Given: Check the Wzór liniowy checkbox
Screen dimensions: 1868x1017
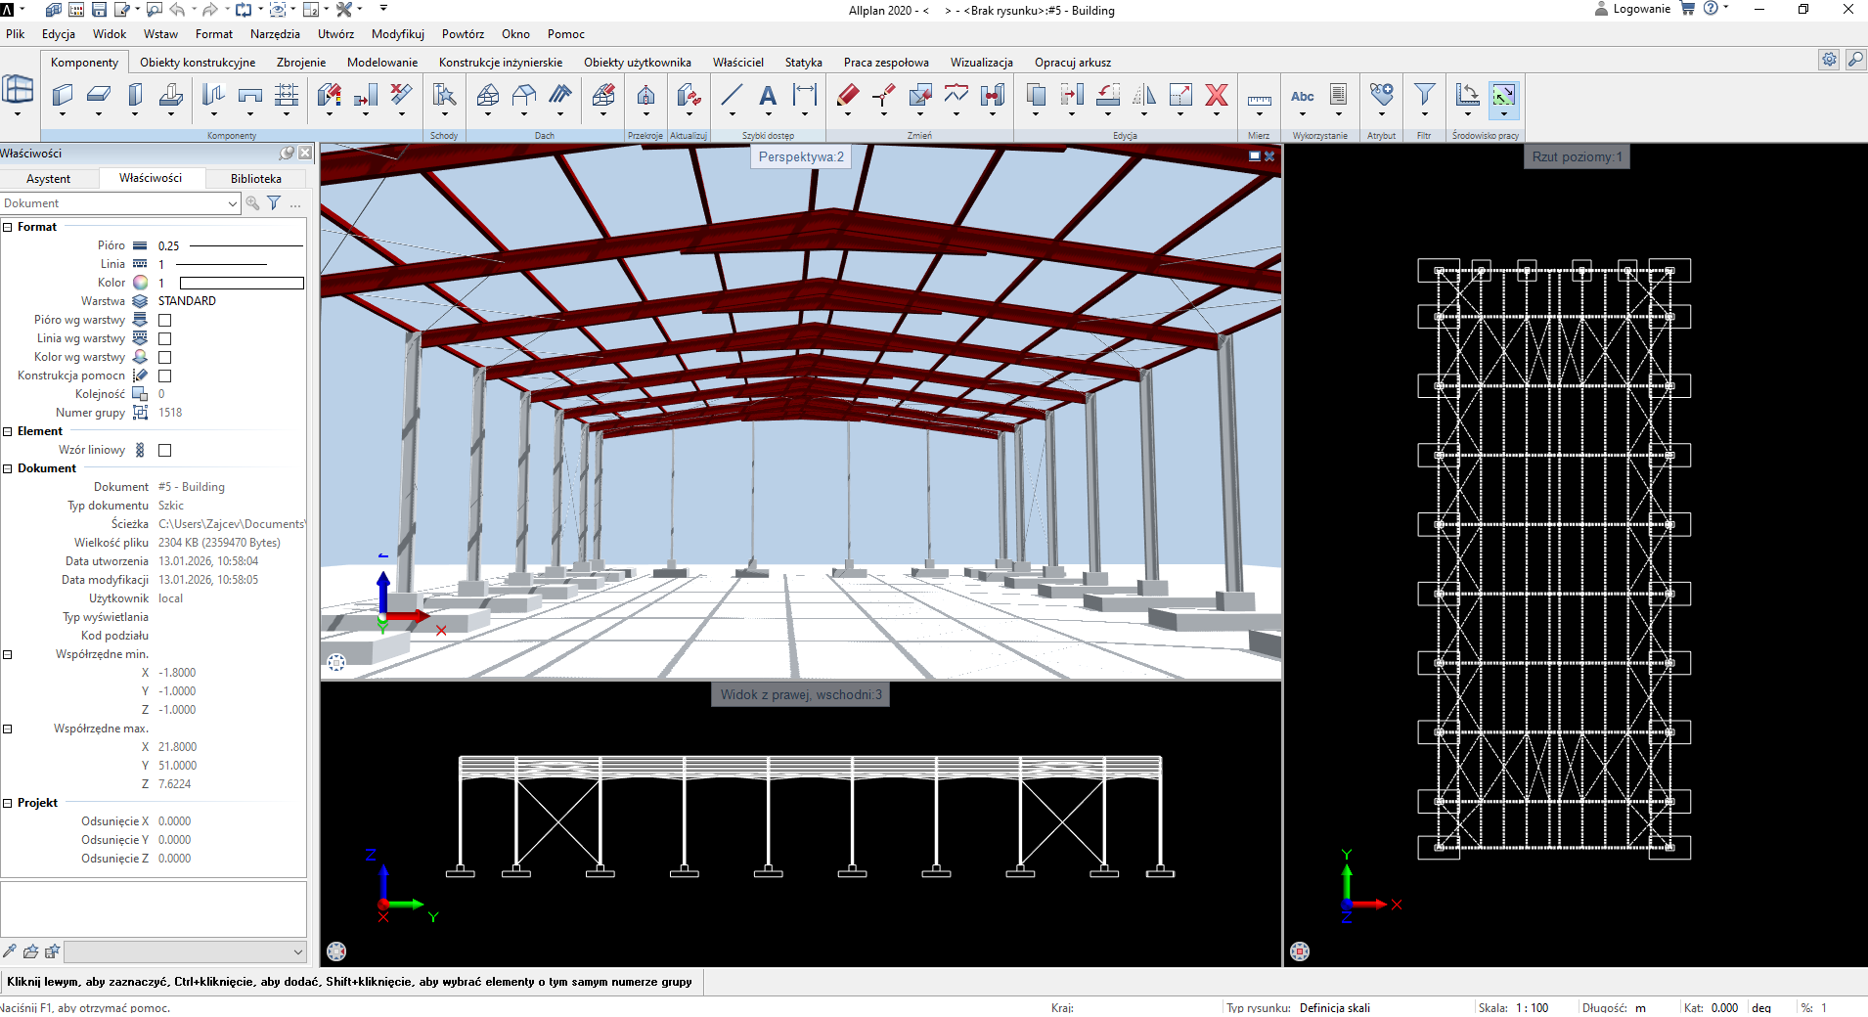Looking at the screenshot, I should click(165, 450).
